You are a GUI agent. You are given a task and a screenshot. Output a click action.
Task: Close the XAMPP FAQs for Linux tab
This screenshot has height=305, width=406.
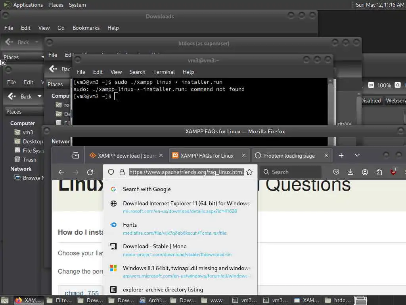[244, 155]
